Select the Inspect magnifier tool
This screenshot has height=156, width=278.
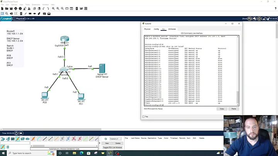pyautogui.click(x=7, y=14)
